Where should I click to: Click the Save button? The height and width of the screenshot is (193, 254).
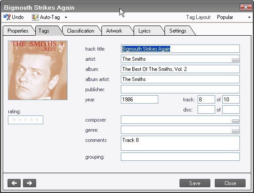[x=195, y=183]
